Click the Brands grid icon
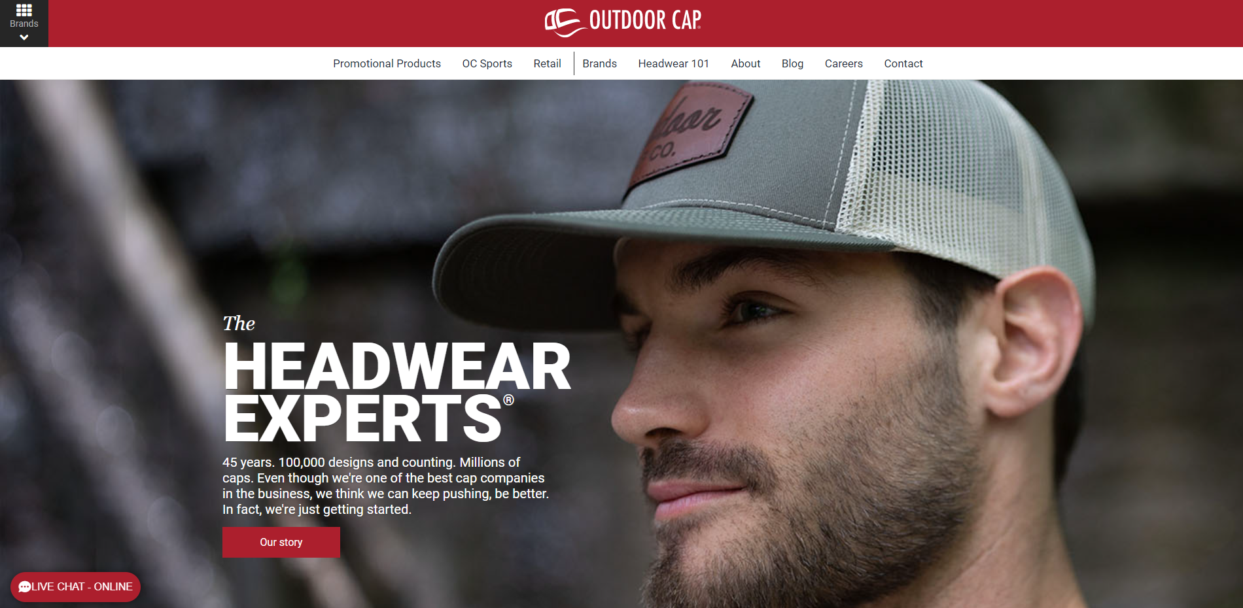This screenshot has height=608, width=1243. [24, 10]
